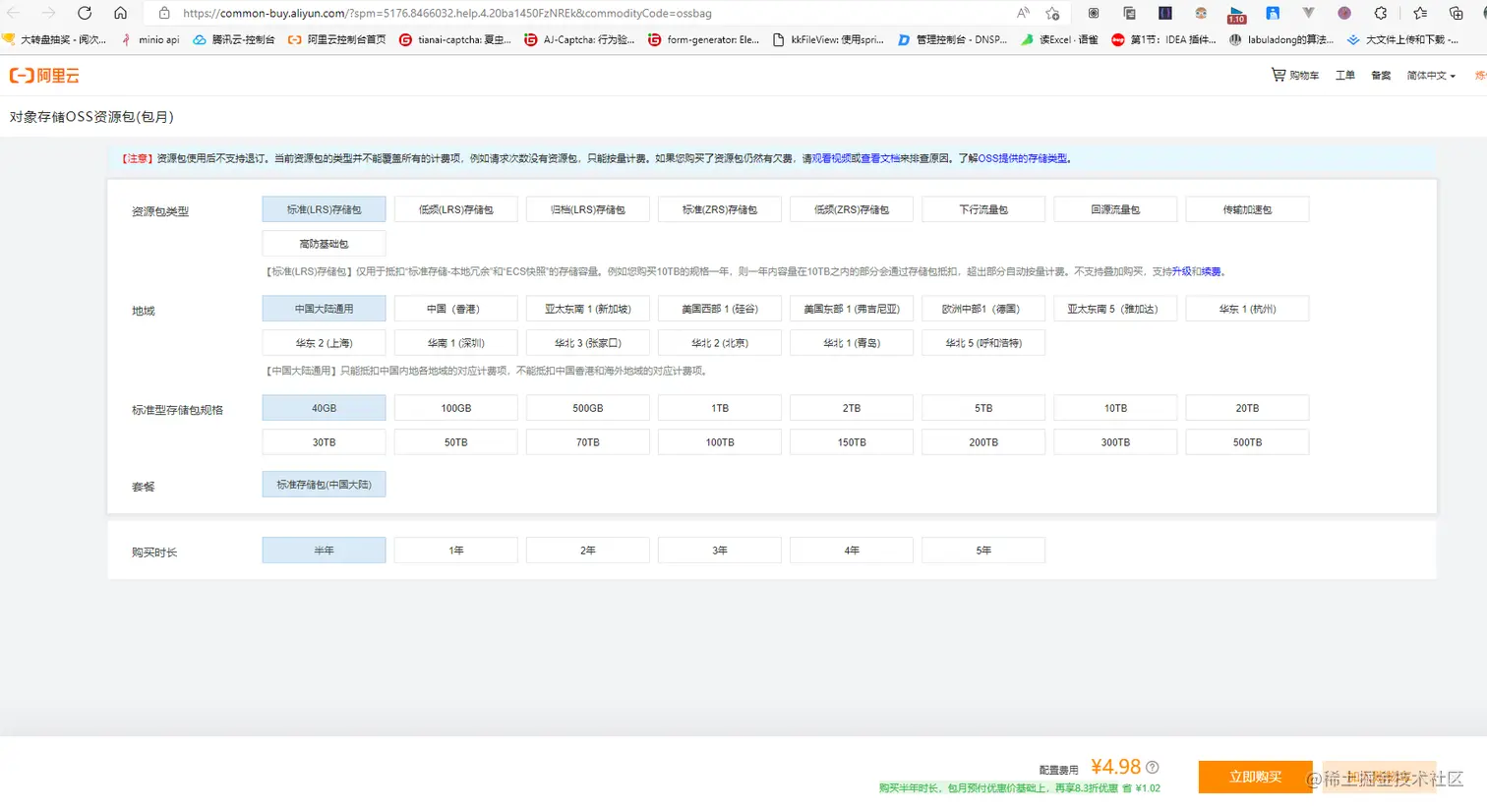
Task: Open the AJ-Captcha bookmark
Action: 579,39
